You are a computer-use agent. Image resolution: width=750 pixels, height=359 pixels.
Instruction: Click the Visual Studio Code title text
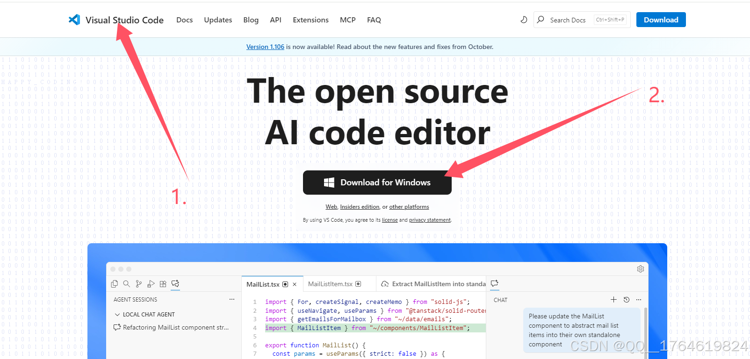tap(124, 20)
